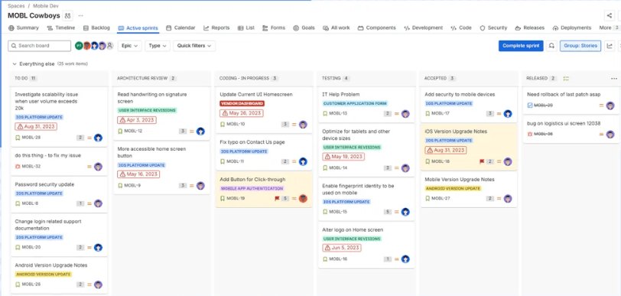Viewport: 621px width, 296px height.
Task: Open the MOBL-28 issue key link
Action: pyautogui.click(x=31, y=138)
